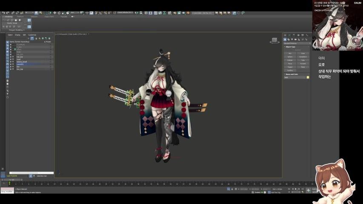
Task: Open the Modify tab in command panel
Action: click(289, 35)
